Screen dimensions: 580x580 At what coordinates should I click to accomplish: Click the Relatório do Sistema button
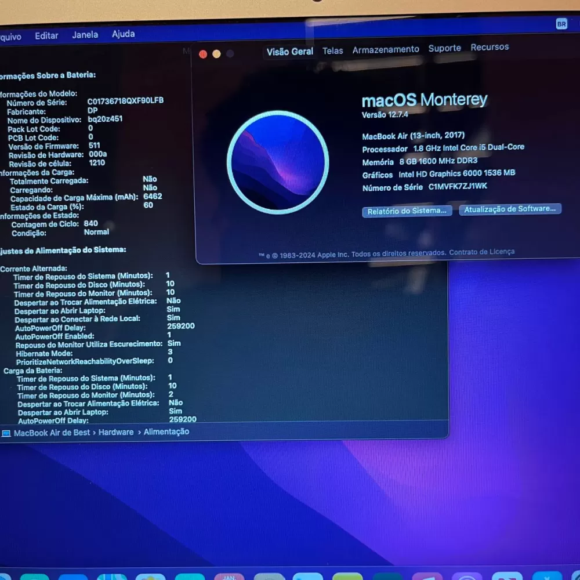click(407, 211)
